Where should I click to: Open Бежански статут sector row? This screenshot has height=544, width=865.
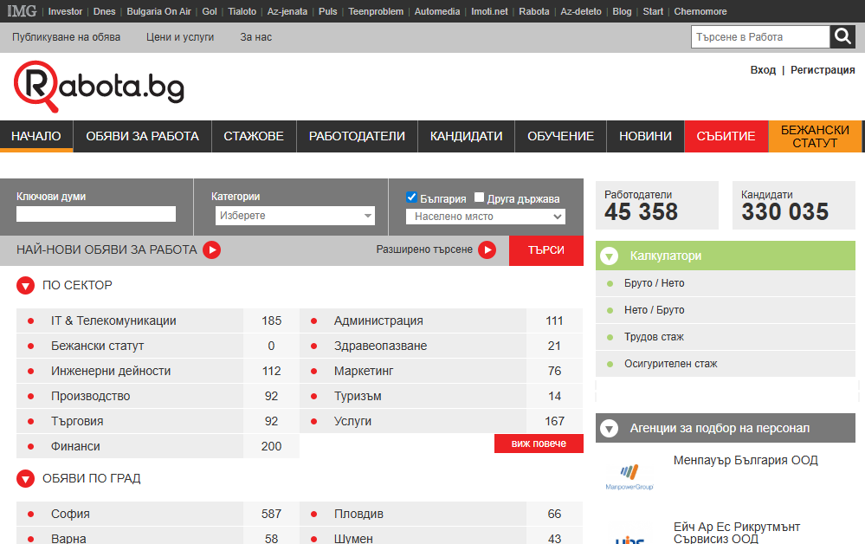[97, 346]
